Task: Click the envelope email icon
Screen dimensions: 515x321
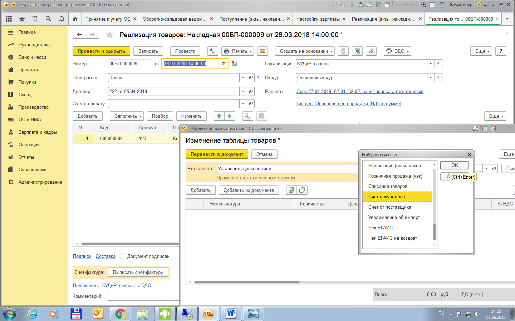Action: 263,51
